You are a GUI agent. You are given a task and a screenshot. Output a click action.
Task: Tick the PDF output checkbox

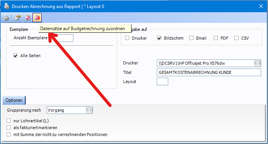[216, 38]
